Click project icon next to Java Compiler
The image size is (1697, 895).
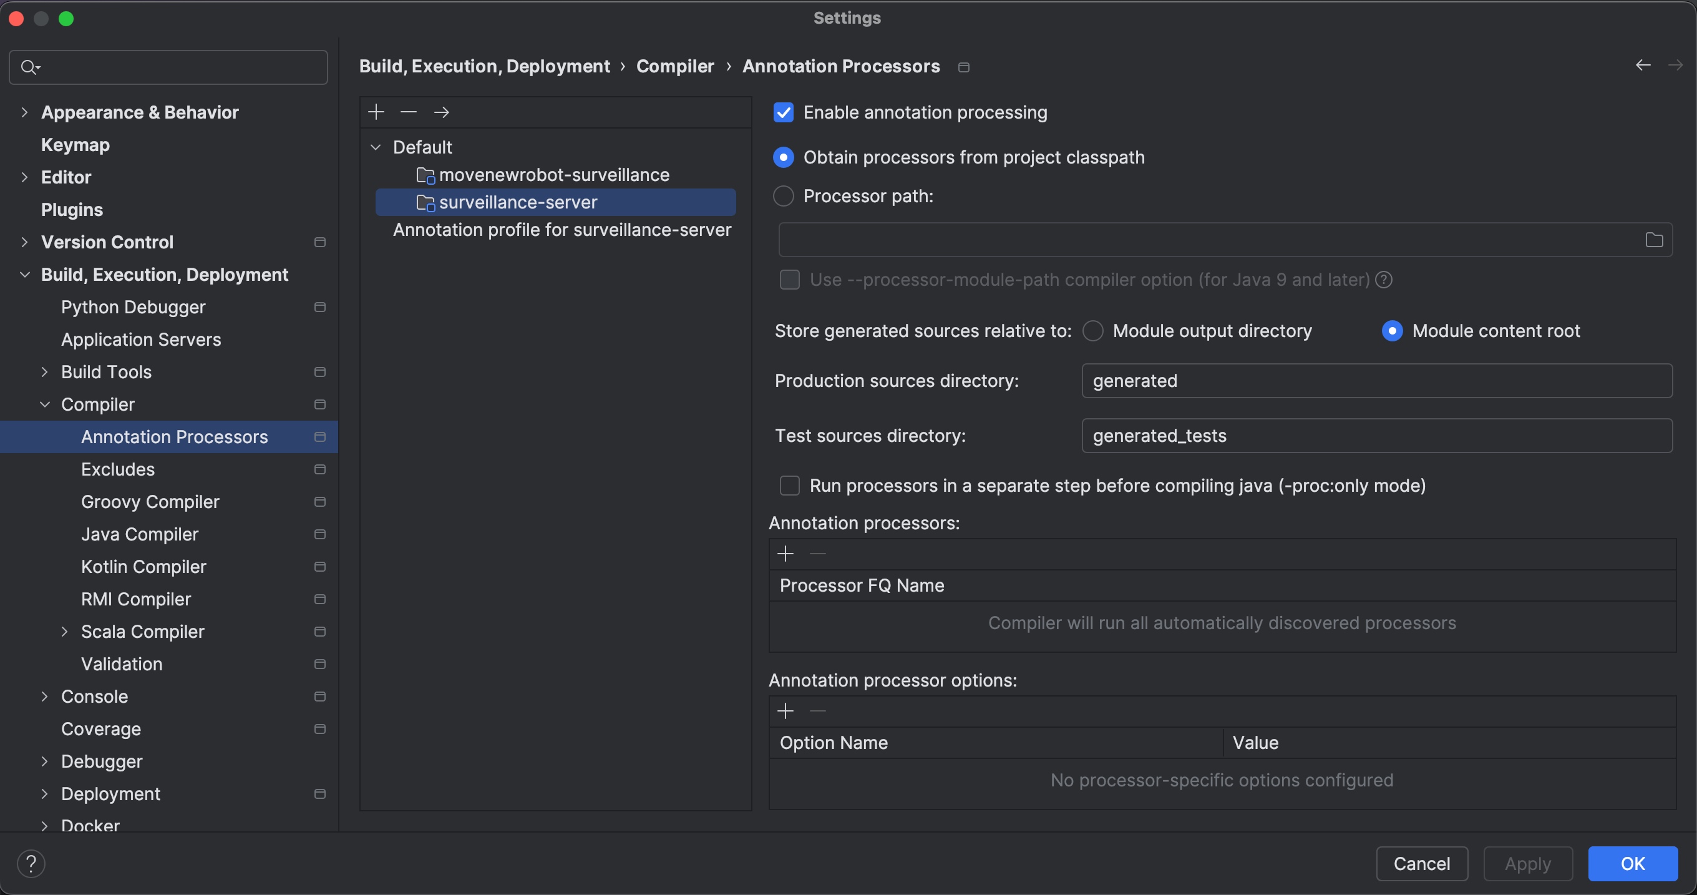[320, 534]
